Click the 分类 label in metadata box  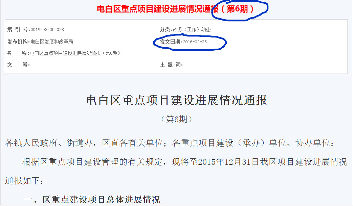point(166,29)
